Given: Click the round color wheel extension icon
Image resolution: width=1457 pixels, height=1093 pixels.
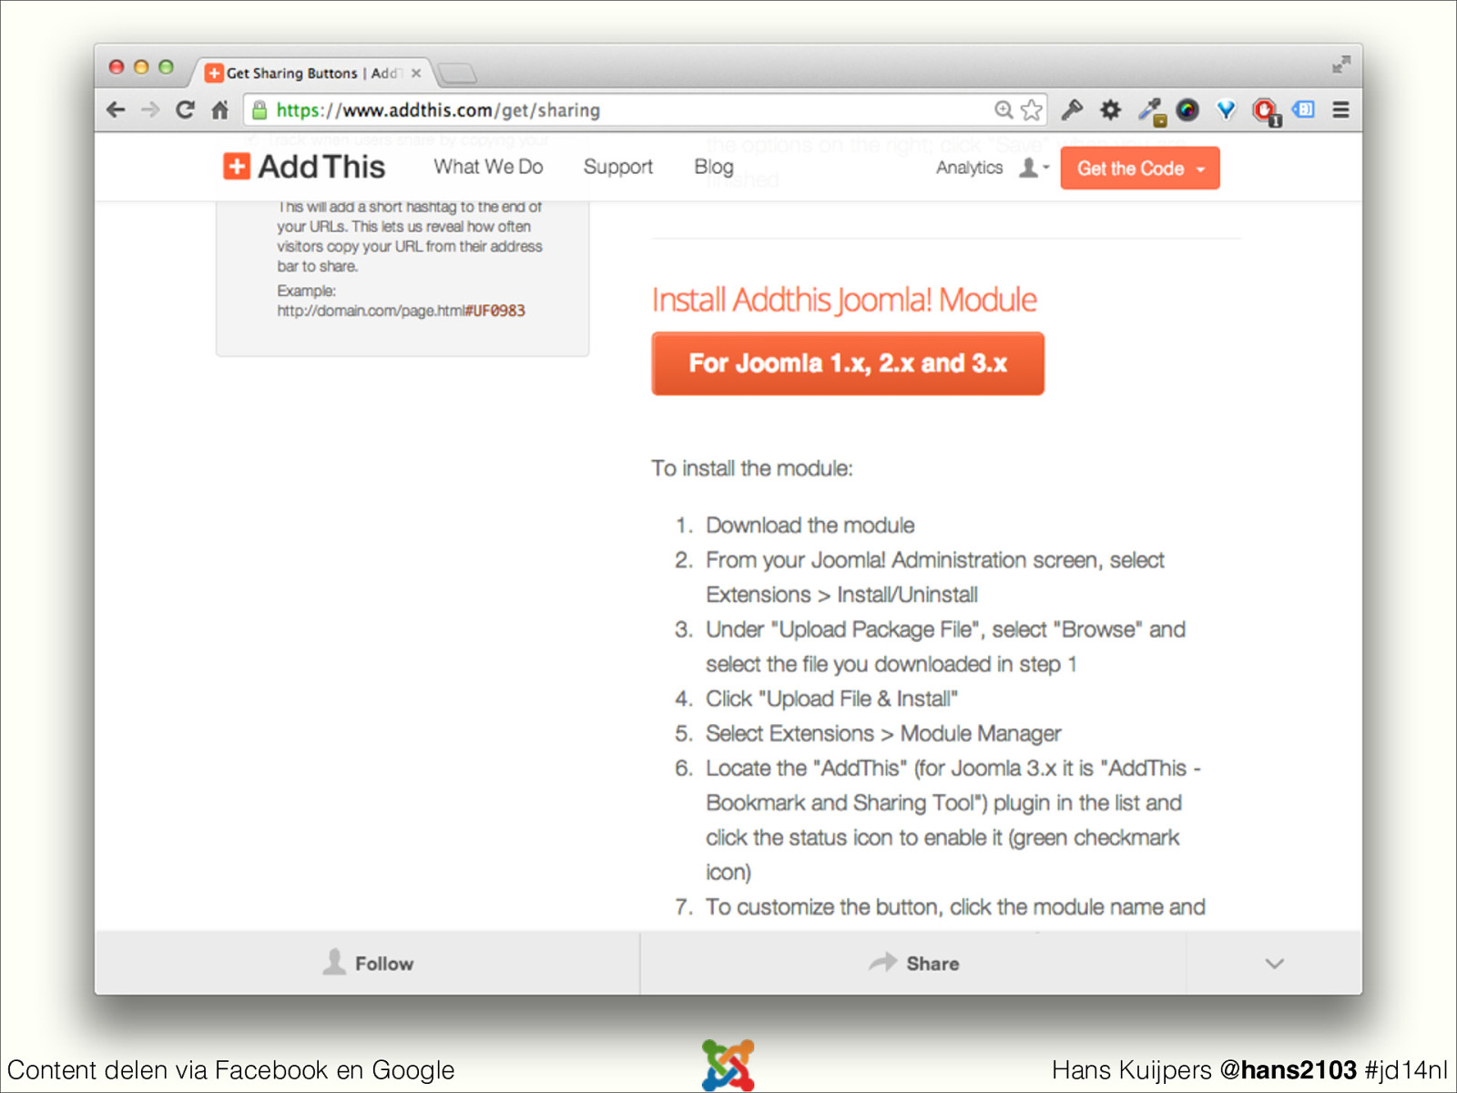Looking at the screenshot, I should point(1187,110).
